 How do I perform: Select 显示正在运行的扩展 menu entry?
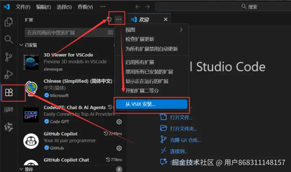click(x=152, y=81)
